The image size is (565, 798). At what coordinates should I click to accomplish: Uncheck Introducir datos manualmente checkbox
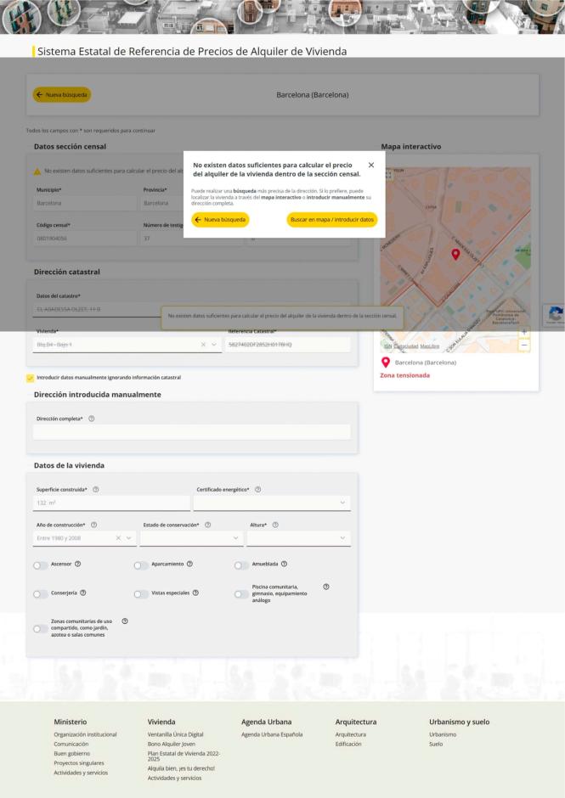(30, 378)
